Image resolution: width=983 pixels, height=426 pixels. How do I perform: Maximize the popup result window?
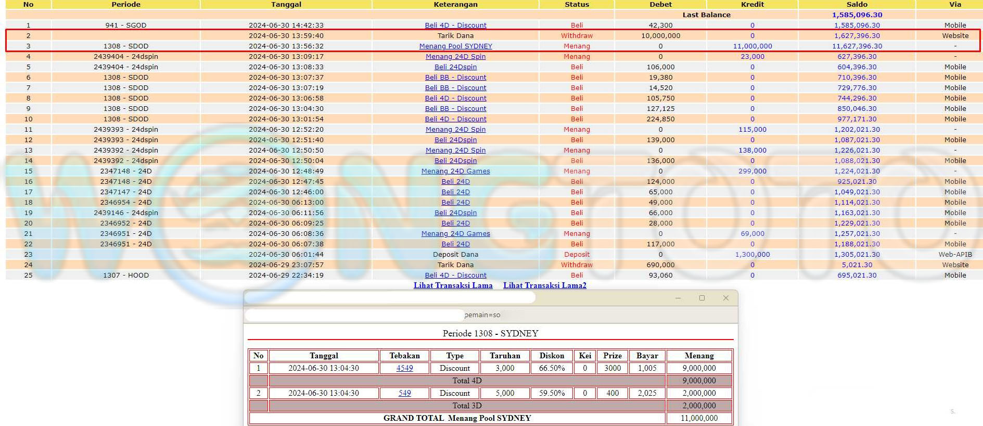[x=701, y=298]
